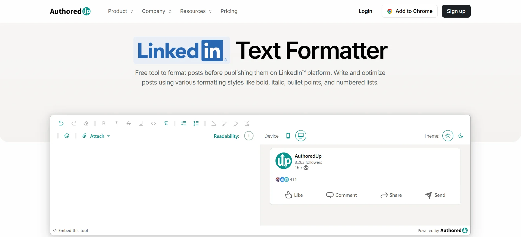Image resolution: width=521 pixels, height=237 pixels.
Task: Click the sigma-shaped text layout icon
Action: tap(247, 123)
